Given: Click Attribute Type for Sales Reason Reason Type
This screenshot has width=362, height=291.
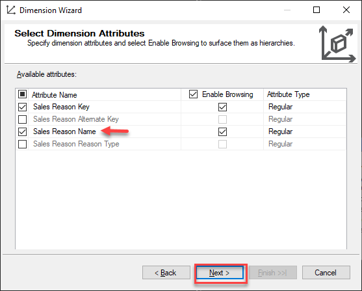Looking at the screenshot, I should tap(305, 144).
